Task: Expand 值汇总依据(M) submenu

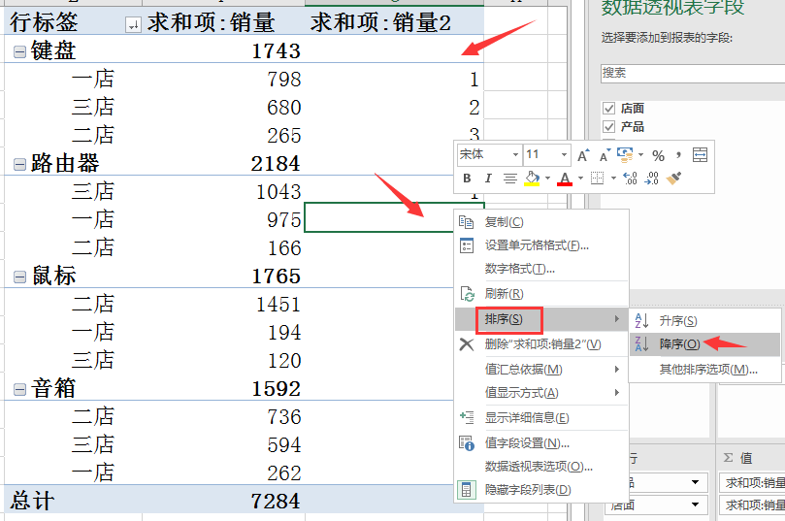Action: pyautogui.click(x=541, y=370)
